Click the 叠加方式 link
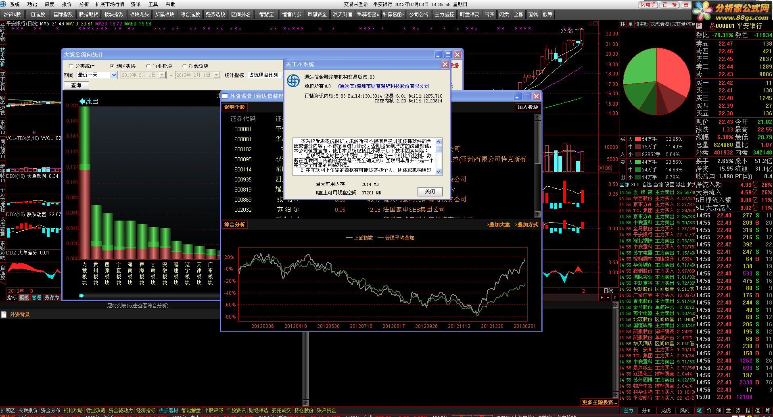 pos(526,225)
